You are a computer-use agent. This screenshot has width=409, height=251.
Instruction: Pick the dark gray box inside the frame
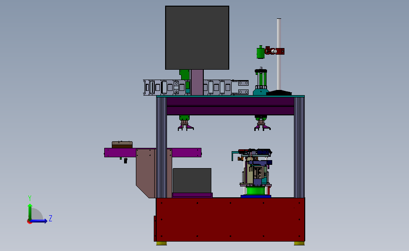(192, 181)
